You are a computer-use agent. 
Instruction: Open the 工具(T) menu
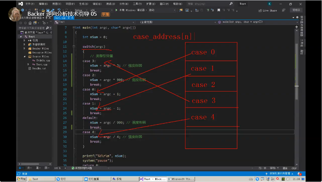137,4
